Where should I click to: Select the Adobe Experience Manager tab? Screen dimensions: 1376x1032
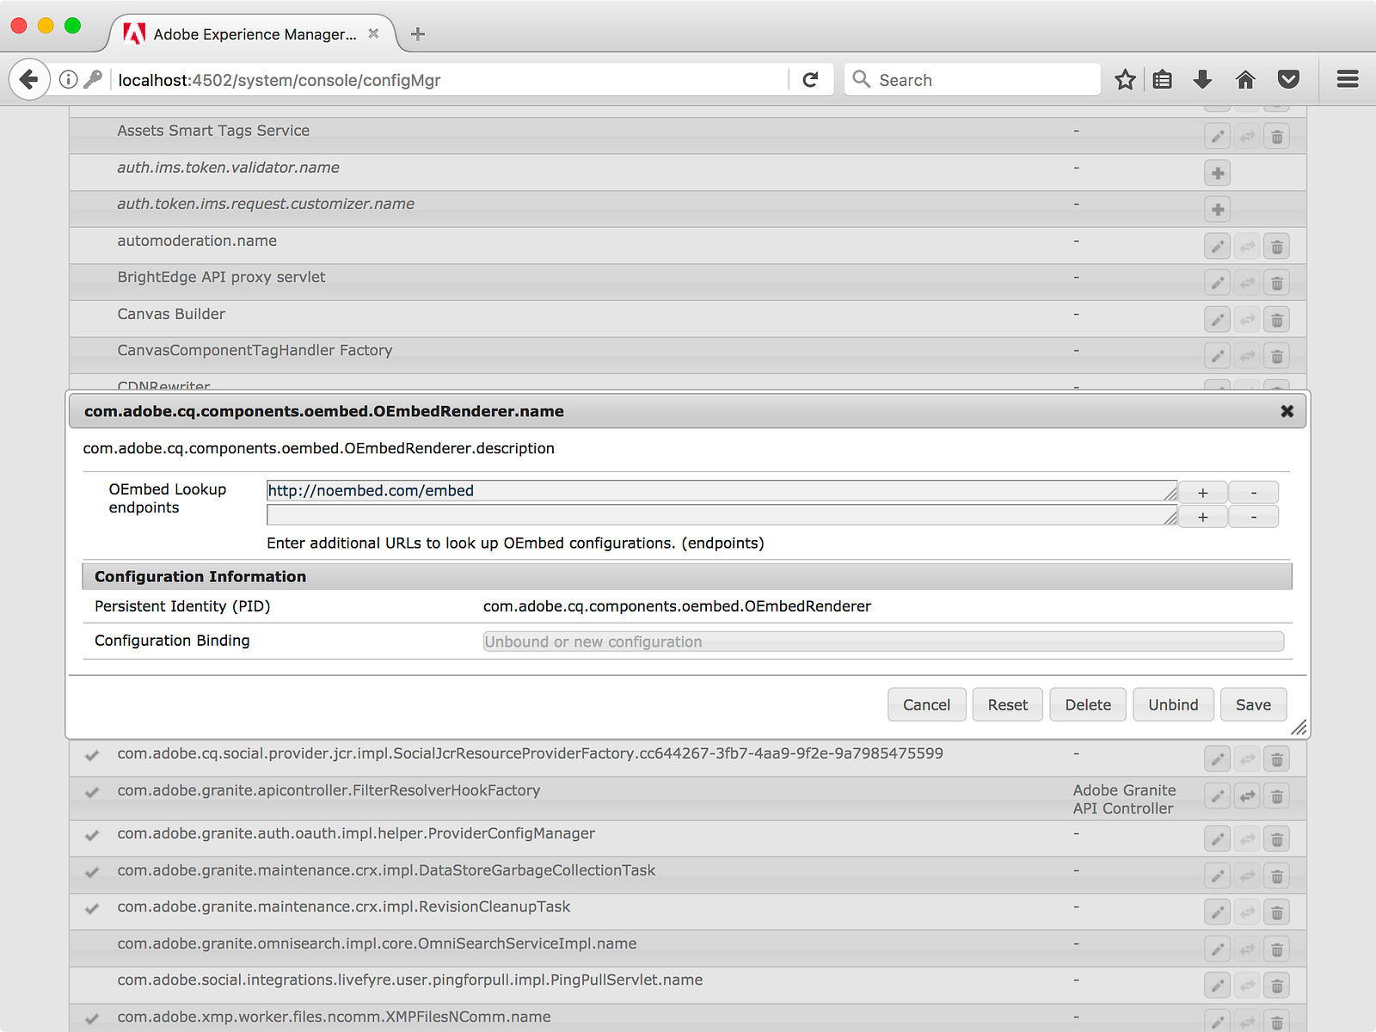pos(253,34)
